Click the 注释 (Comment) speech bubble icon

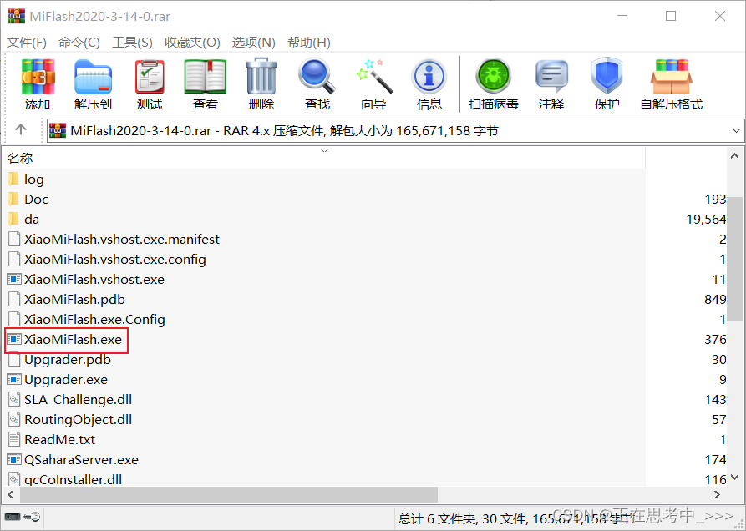tap(551, 77)
